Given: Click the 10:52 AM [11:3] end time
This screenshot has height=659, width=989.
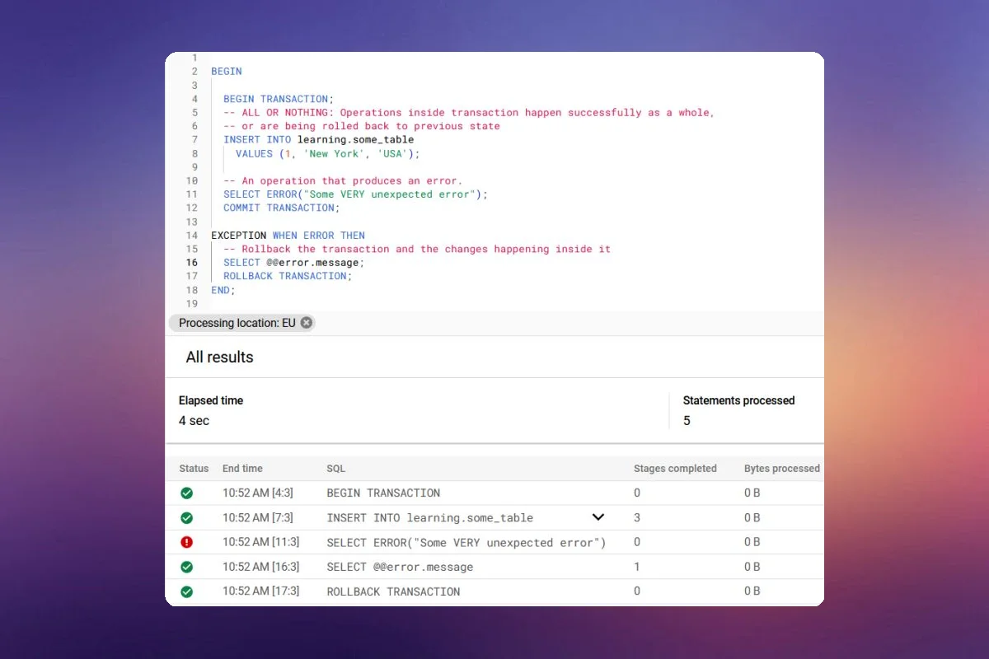Looking at the screenshot, I should tap(260, 542).
